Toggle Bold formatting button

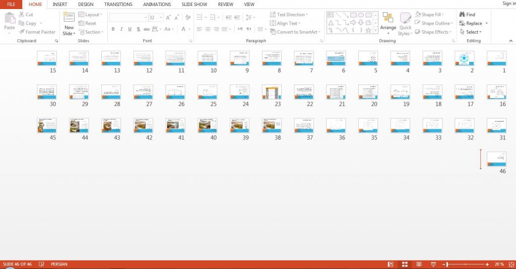tap(113, 29)
